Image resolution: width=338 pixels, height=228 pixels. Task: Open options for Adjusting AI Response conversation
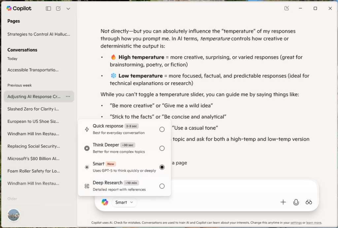click(68, 97)
